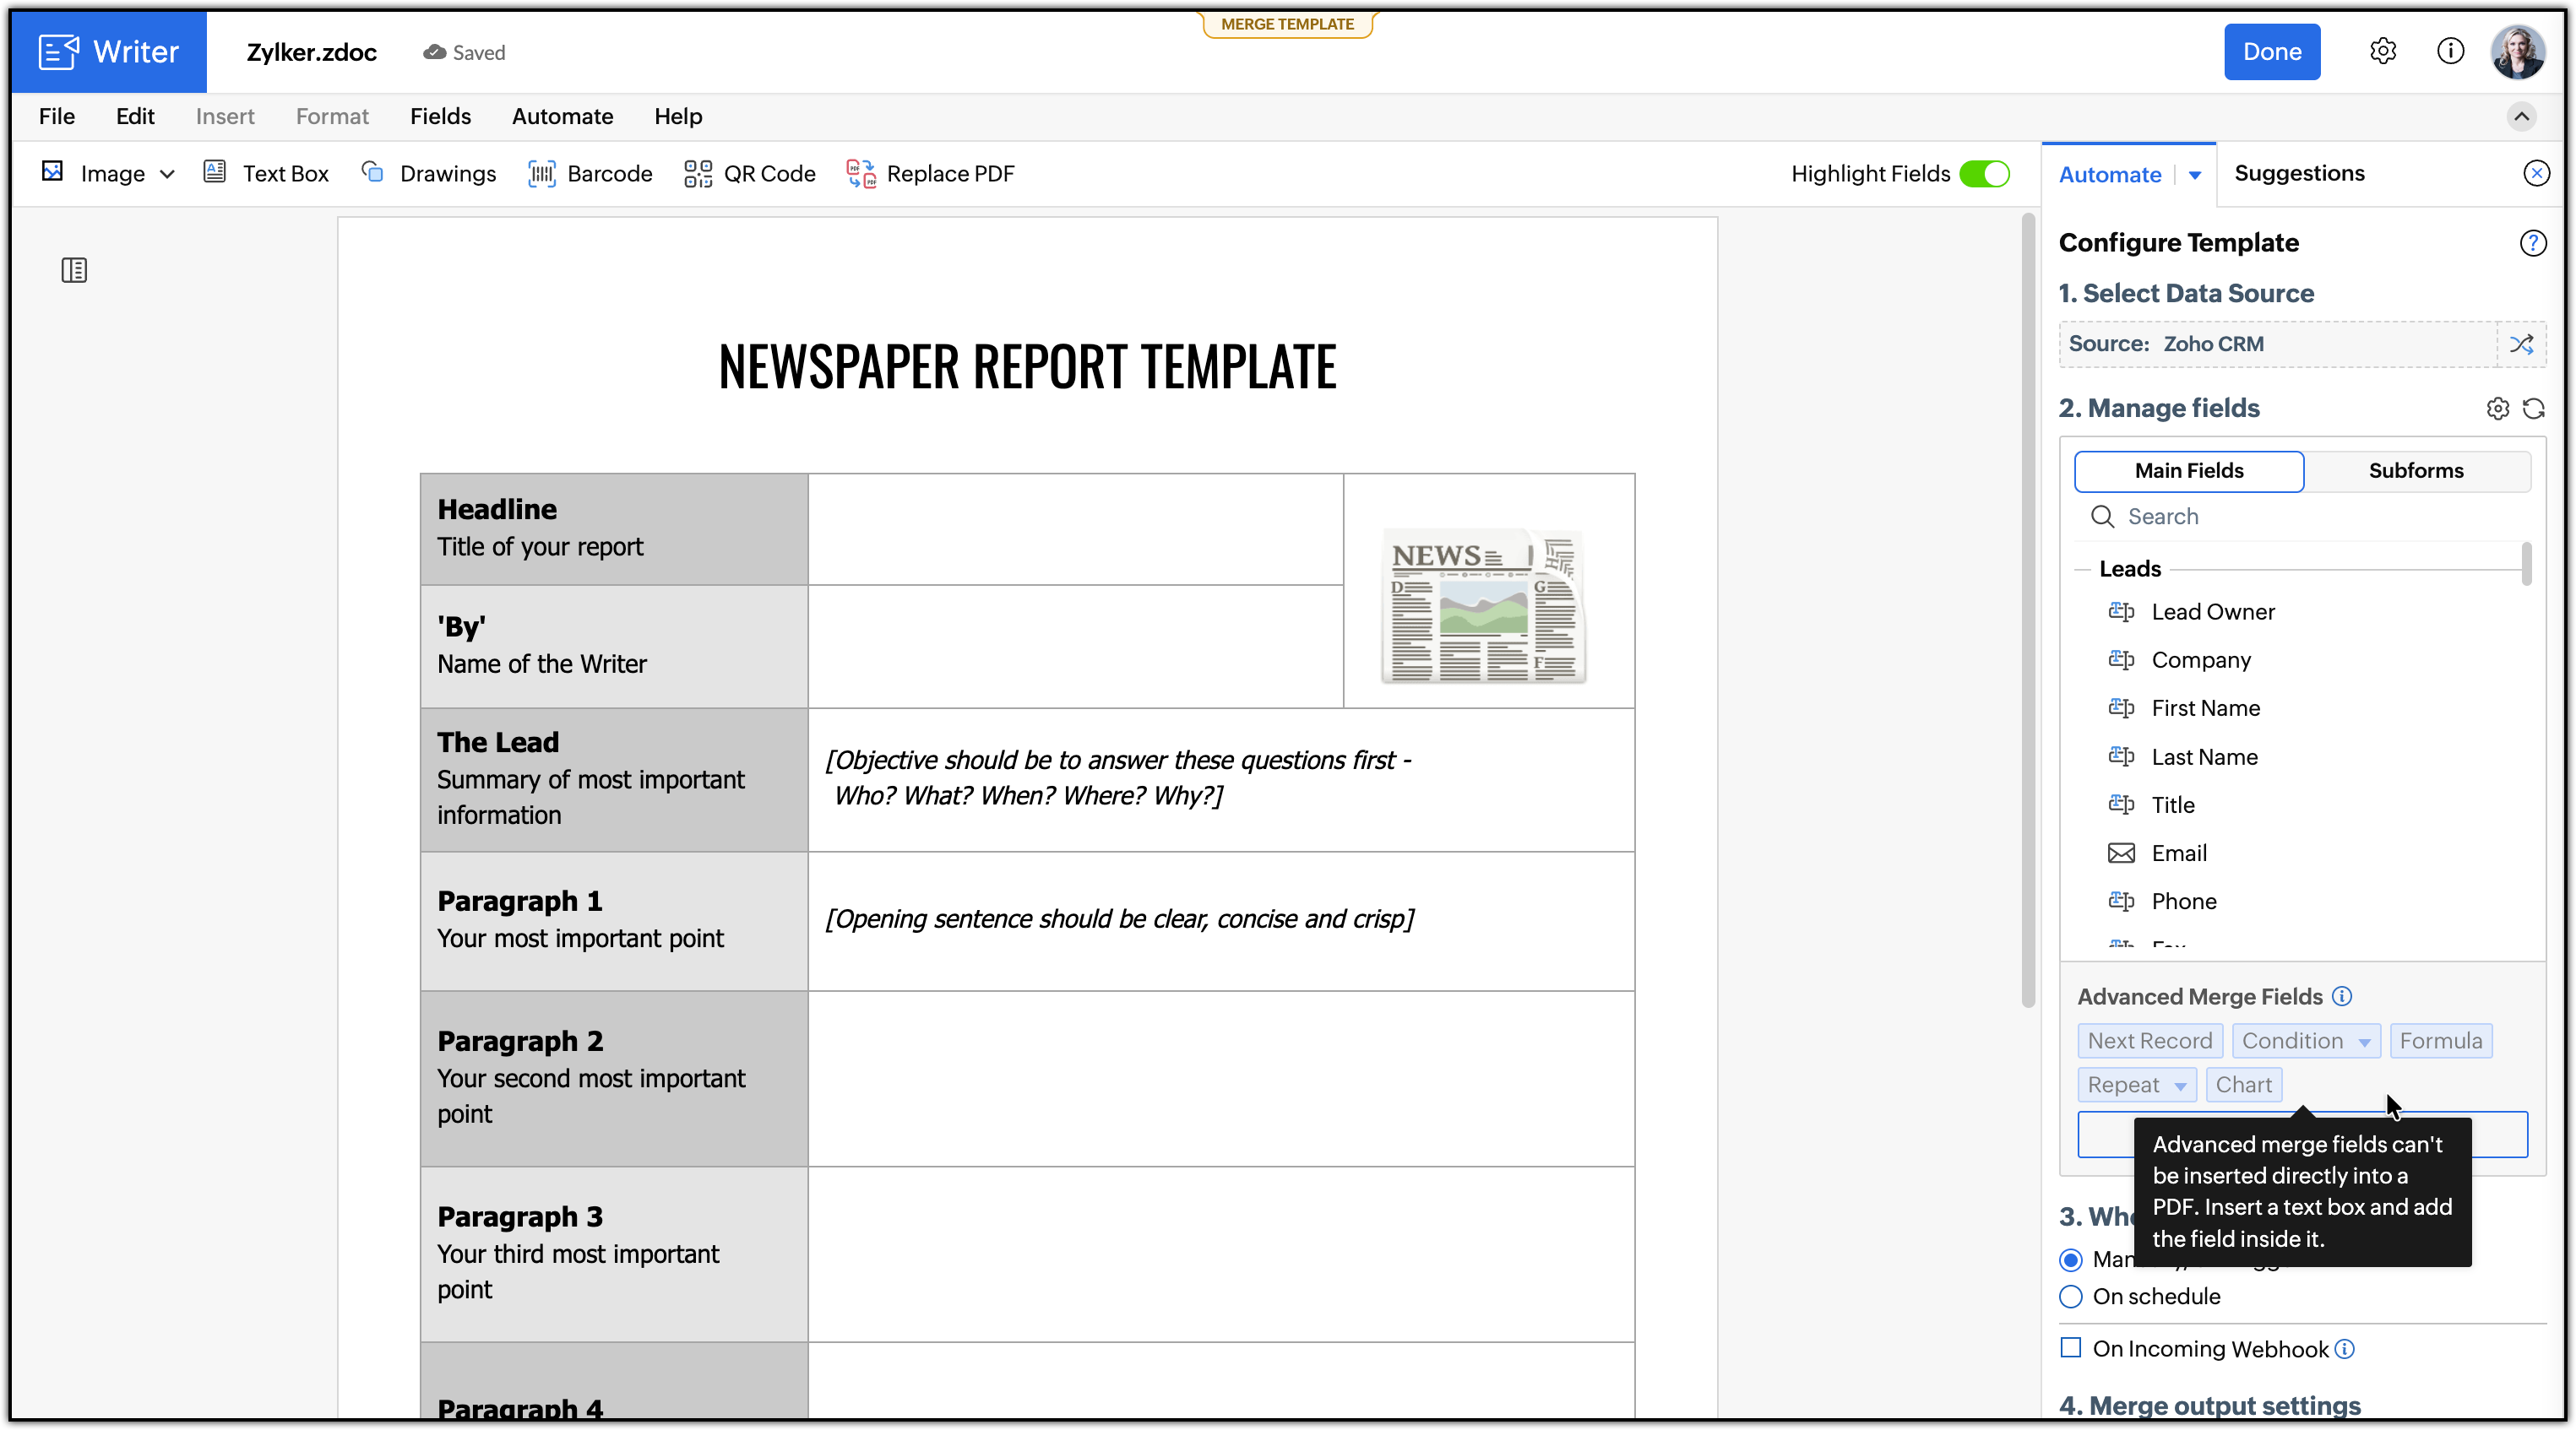Click the fields list scrollbar

pos(2526,564)
